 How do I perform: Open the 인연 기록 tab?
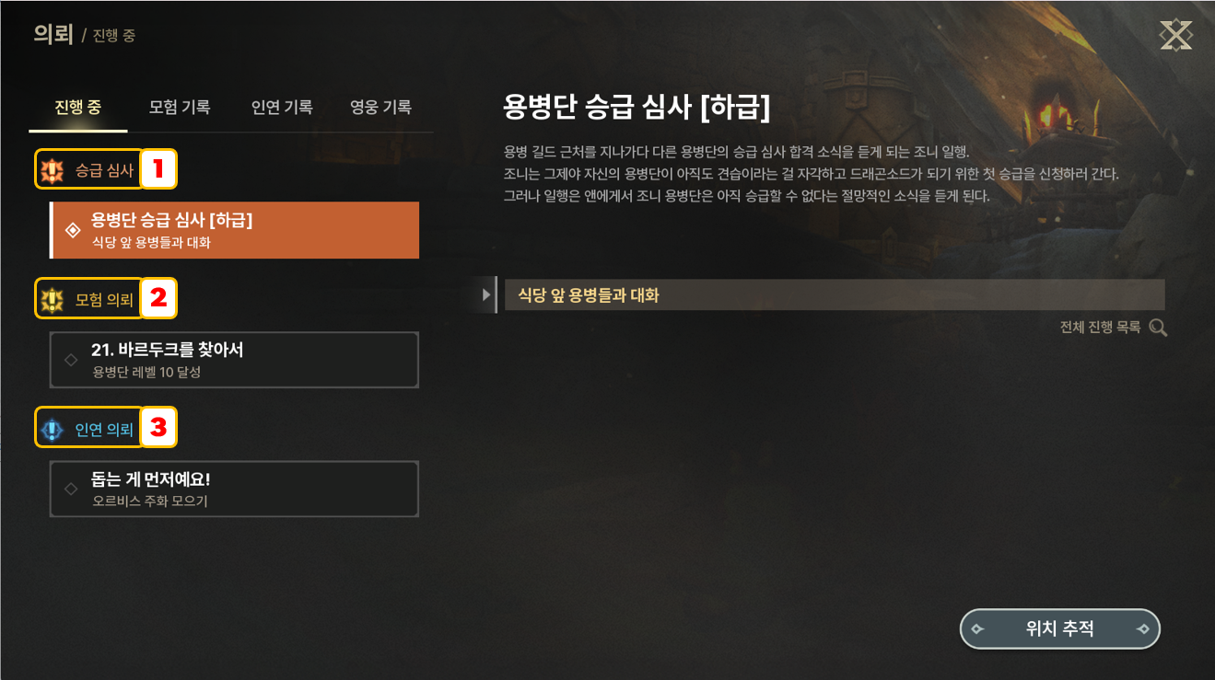tap(282, 107)
